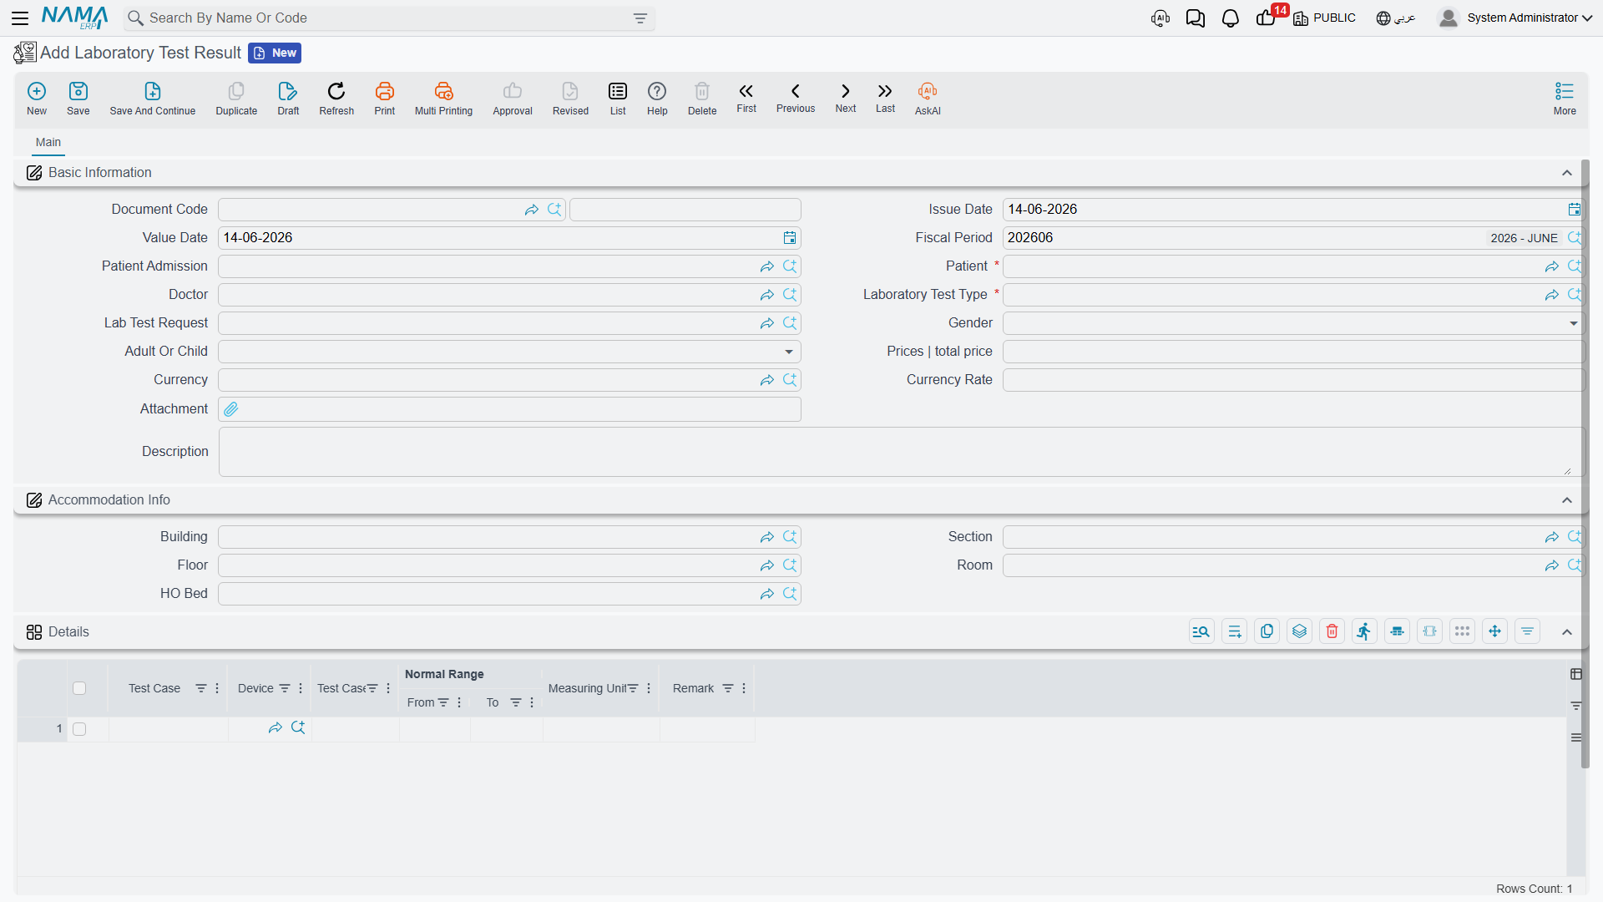The image size is (1603, 902).
Task: Open the hamburger main menu
Action: 21,18
